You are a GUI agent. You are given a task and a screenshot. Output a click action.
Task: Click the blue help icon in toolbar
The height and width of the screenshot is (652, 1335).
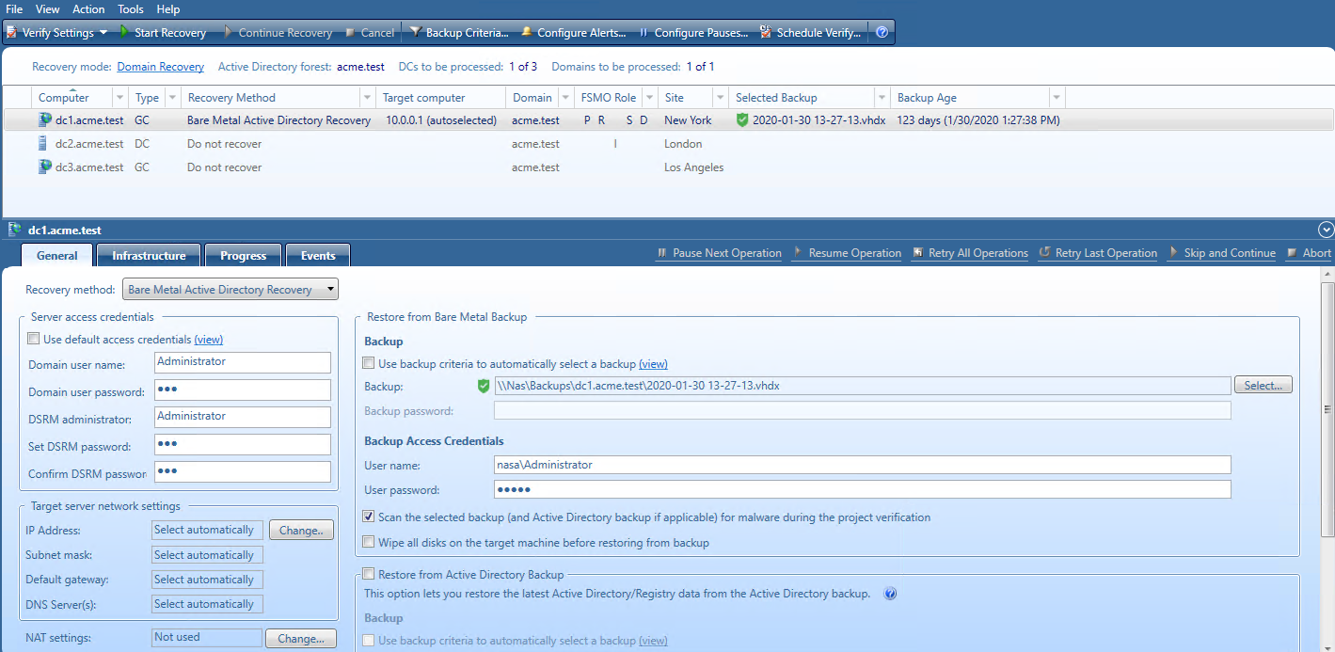coord(882,32)
